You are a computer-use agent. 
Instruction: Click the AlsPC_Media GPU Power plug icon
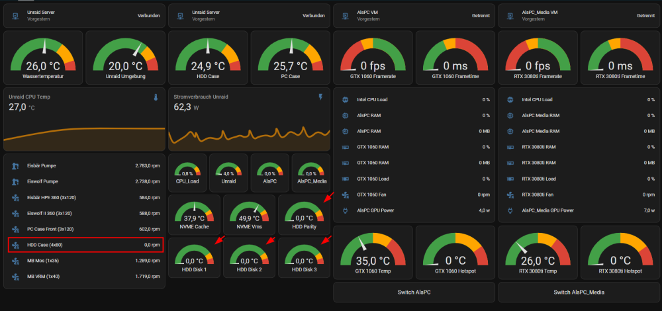[x=510, y=210]
